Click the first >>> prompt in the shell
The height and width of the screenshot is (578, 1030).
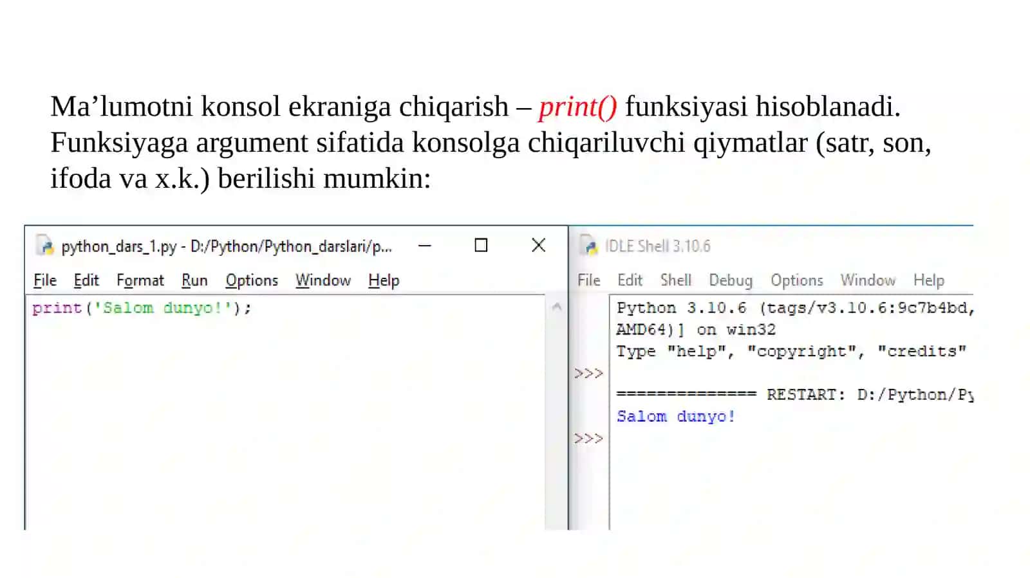tap(588, 374)
